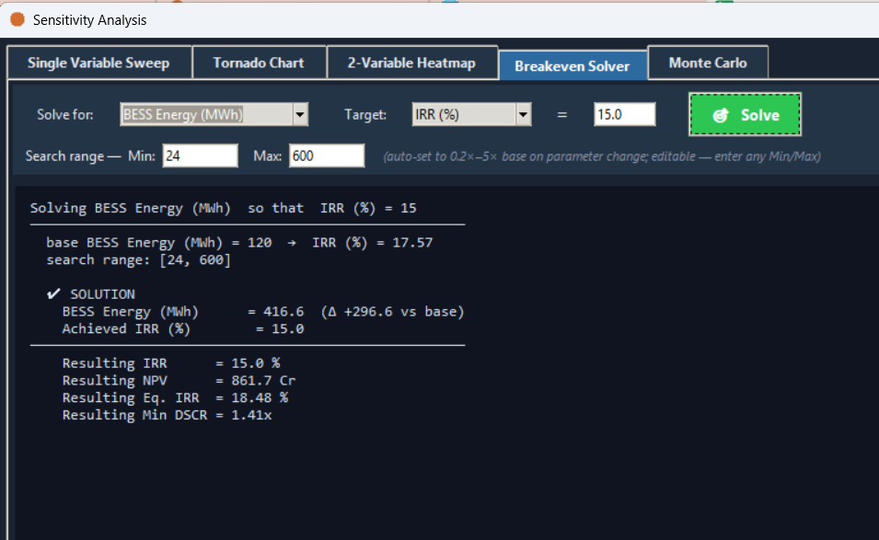The image size is (879, 540).
Task: Click the green Solve button
Action: coord(745,114)
